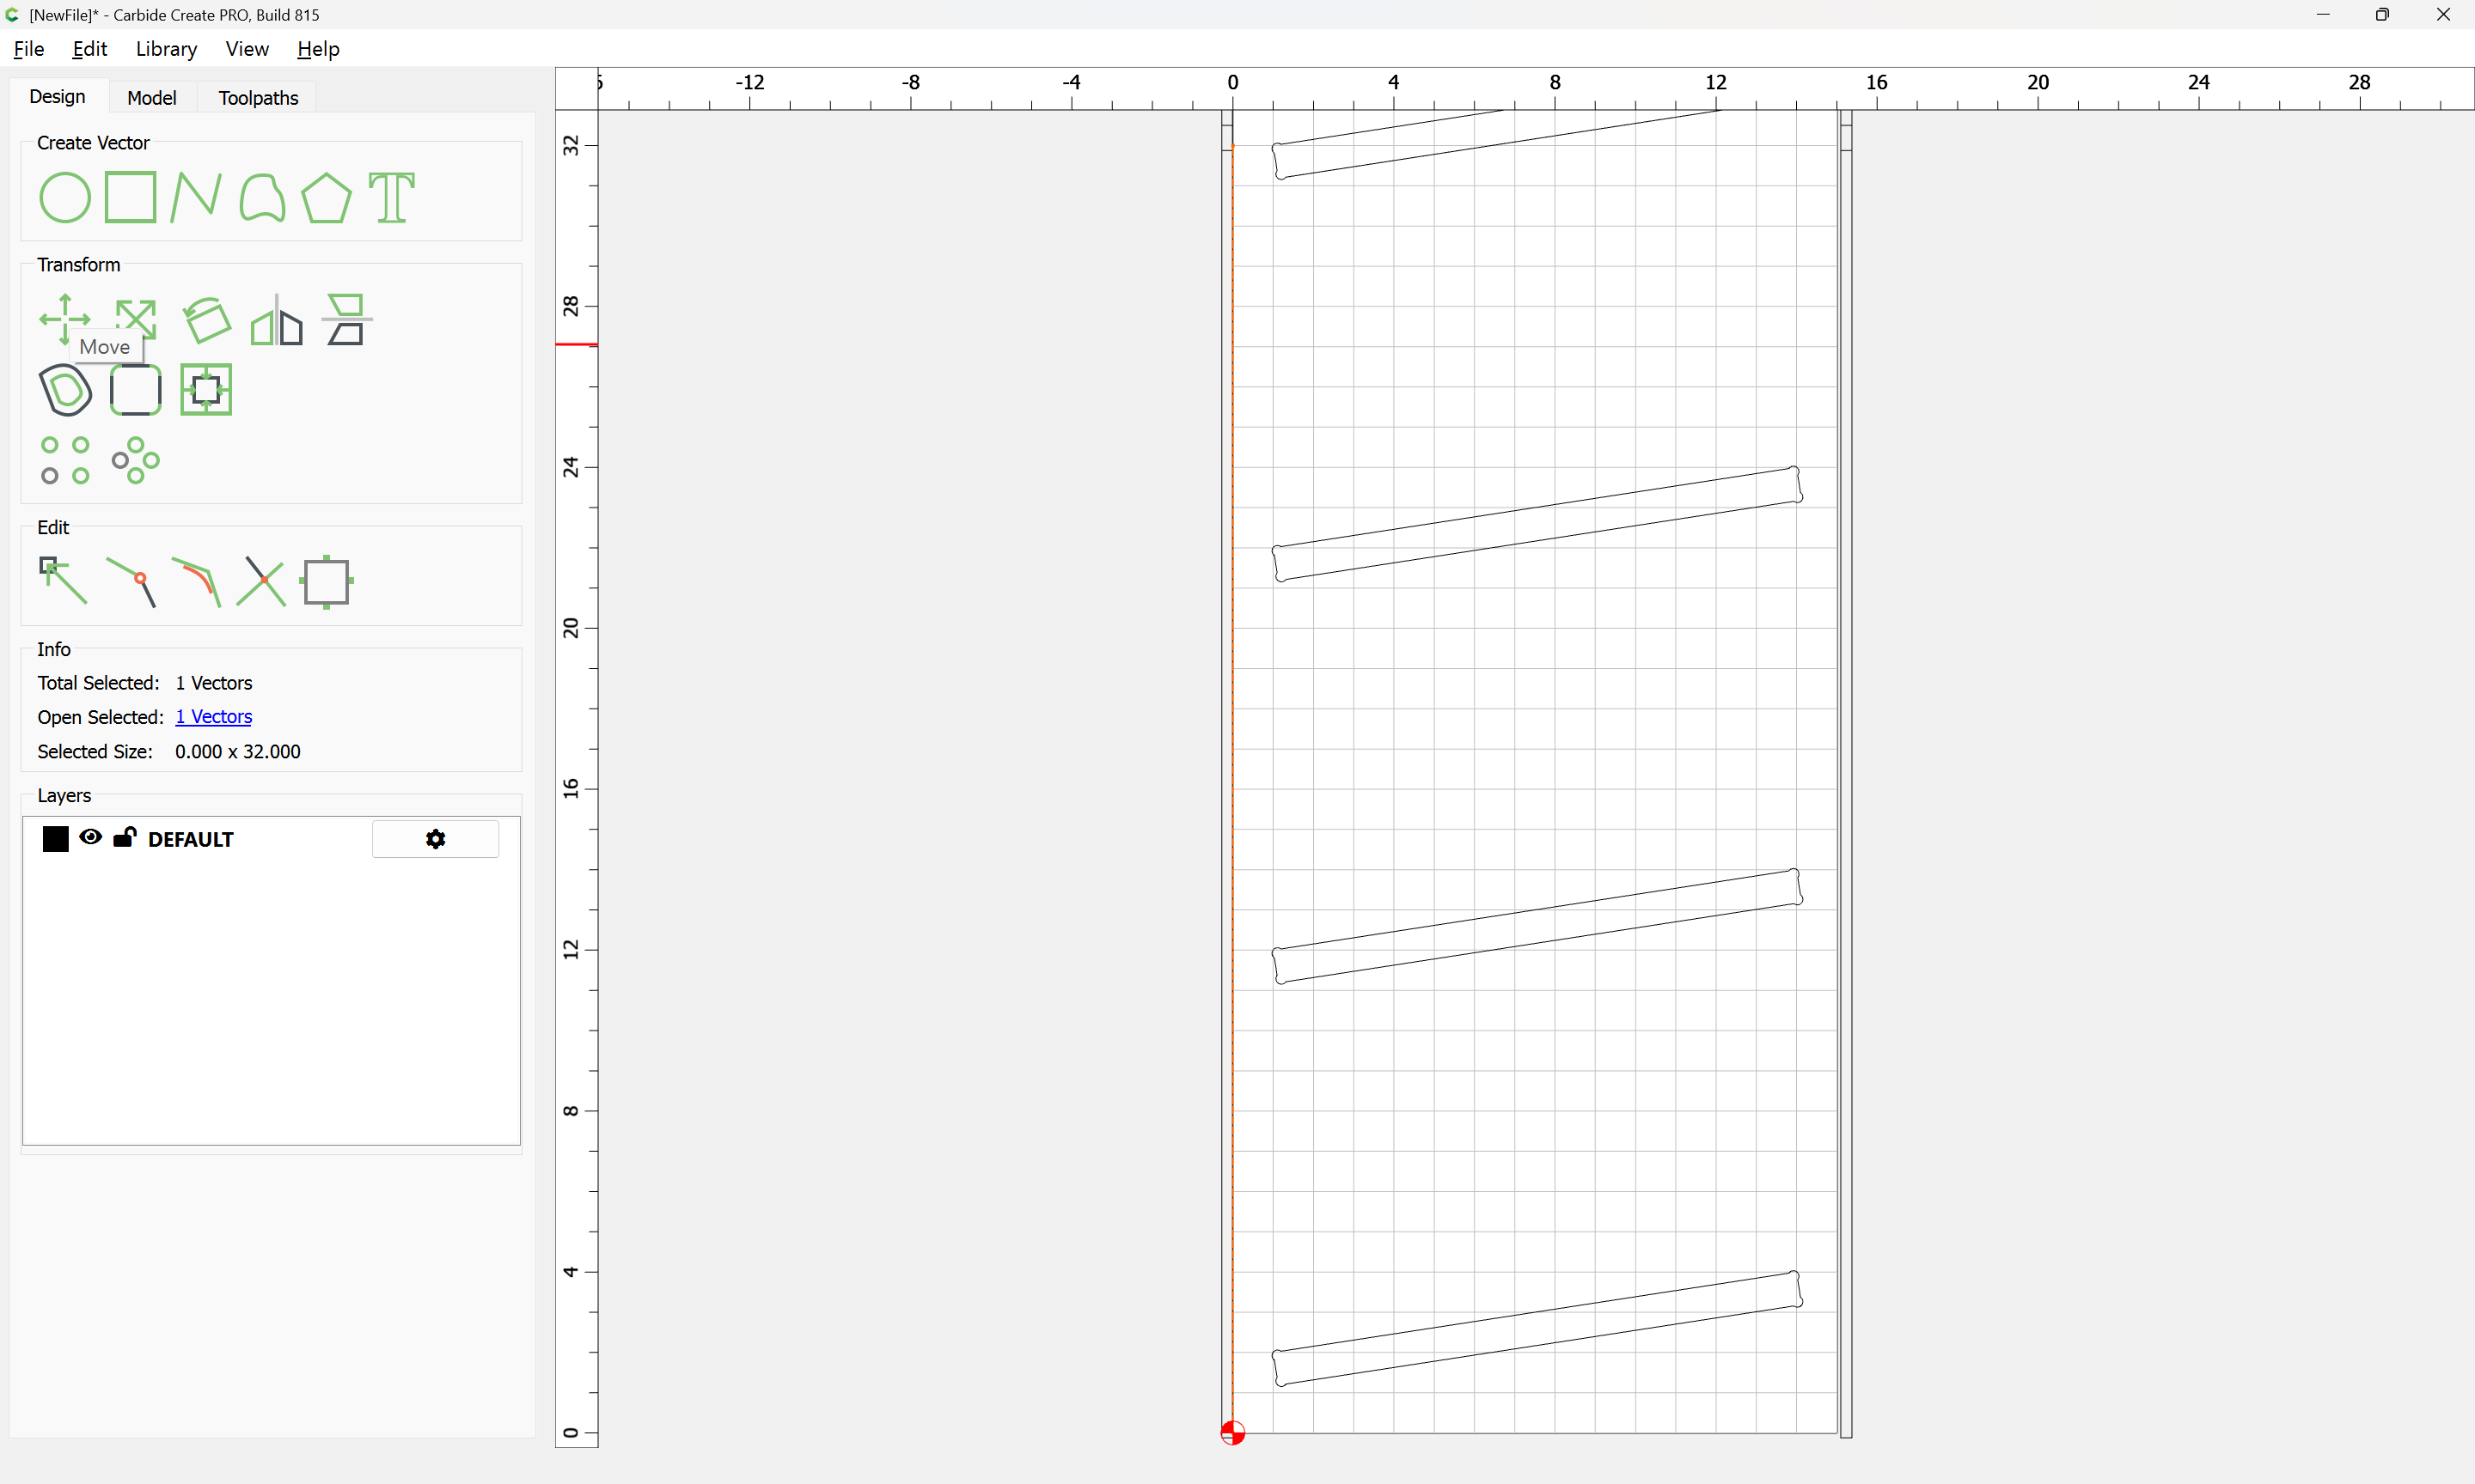
Task: Open the Circular Array tool
Action: coord(135,460)
